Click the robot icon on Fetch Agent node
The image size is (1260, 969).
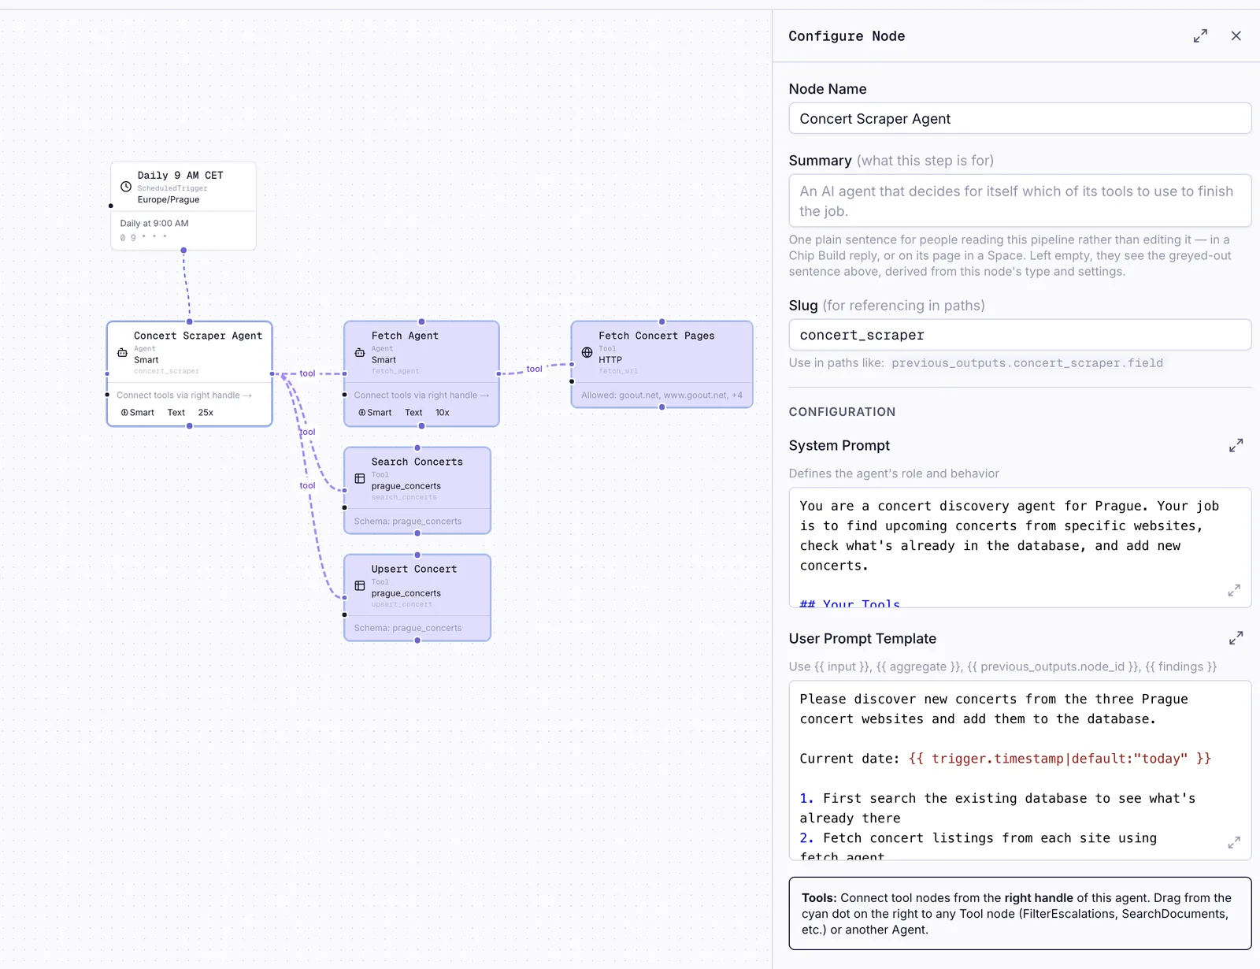click(x=360, y=353)
